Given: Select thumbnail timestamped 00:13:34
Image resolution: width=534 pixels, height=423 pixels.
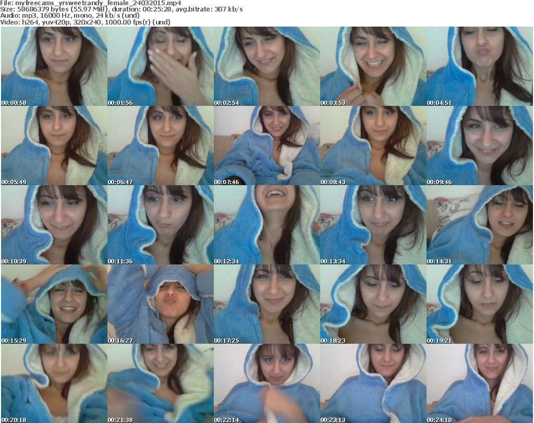Looking at the screenshot, I should [x=373, y=225].
